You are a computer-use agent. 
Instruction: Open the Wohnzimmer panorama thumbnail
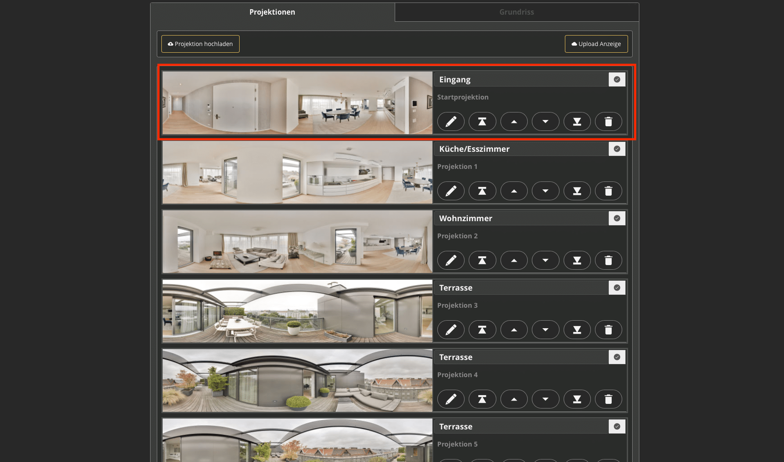click(x=297, y=242)
